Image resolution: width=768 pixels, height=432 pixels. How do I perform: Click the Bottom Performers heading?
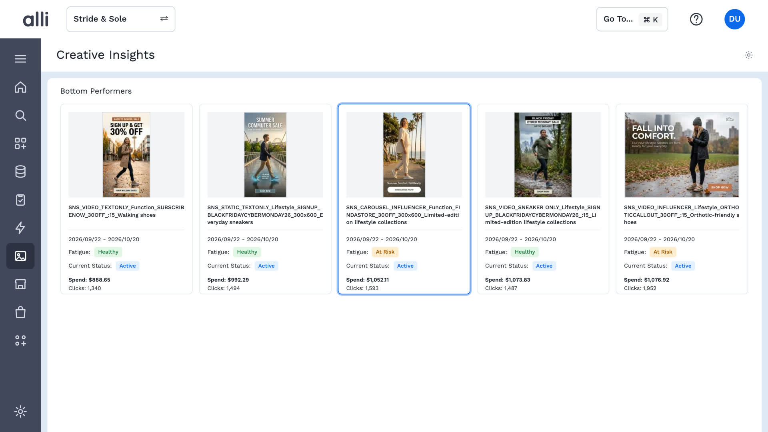click(x=96, y=91)
